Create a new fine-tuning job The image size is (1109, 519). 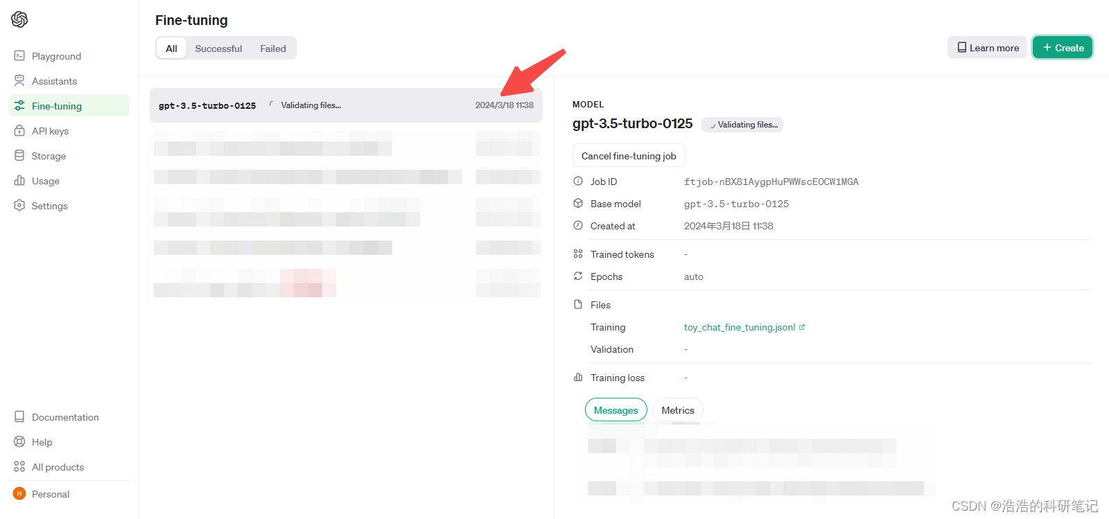click(x=1063, y=47)
